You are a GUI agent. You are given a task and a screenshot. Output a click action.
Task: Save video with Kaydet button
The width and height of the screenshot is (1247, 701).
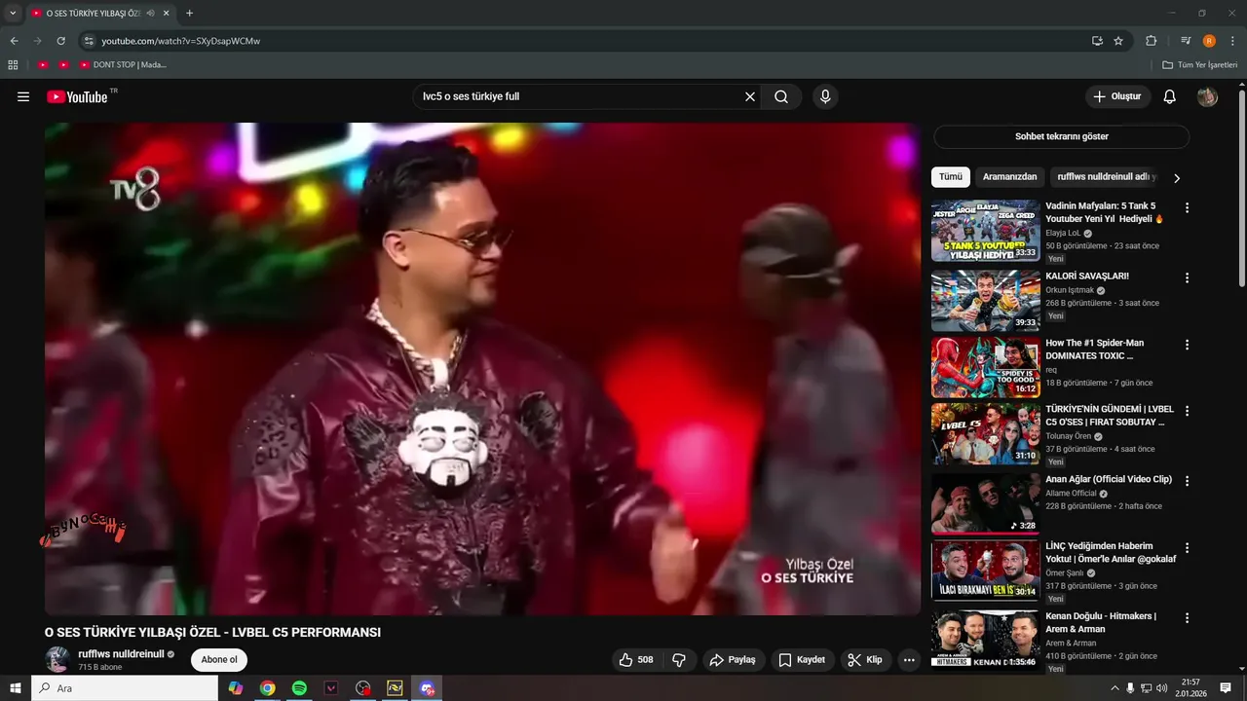click(x=803, y=659)
